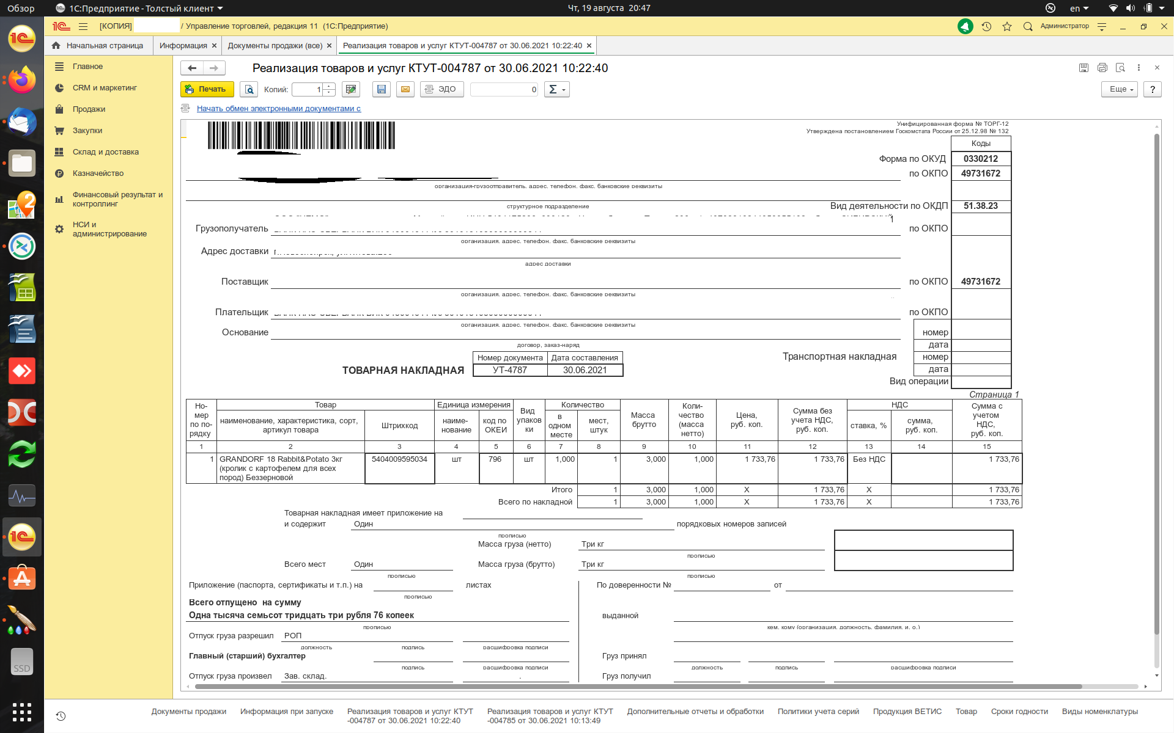
Task: Open Thunderbird mail from the dock
Action: [22, 122]
